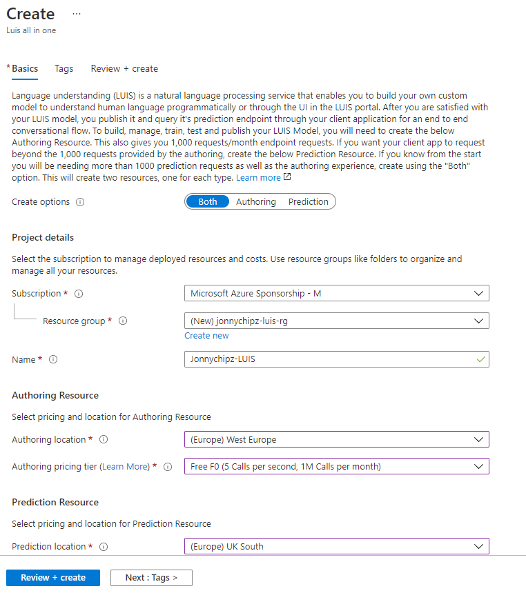
Task: Show info tooltip for Prediction location
Action: (104, 547)
